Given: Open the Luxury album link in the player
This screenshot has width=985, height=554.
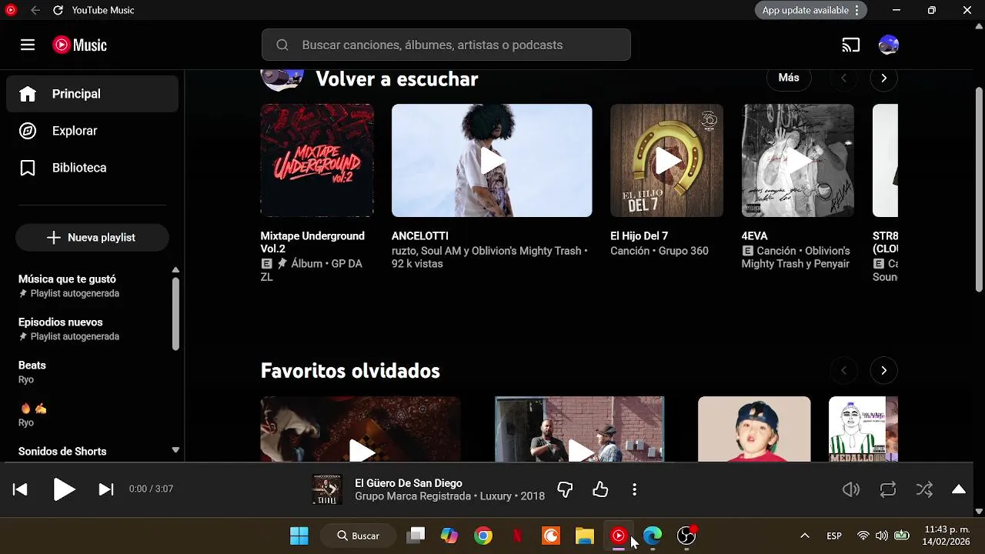Looking at the screenshot, I should [x=496, y=496].
